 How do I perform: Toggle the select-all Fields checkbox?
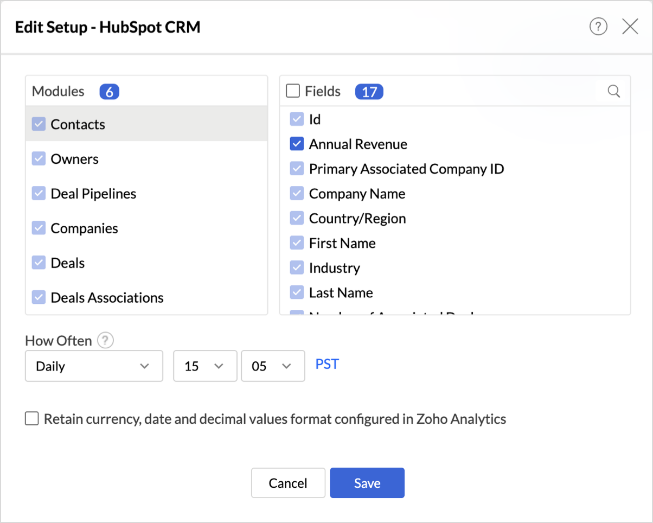[293, 91]
